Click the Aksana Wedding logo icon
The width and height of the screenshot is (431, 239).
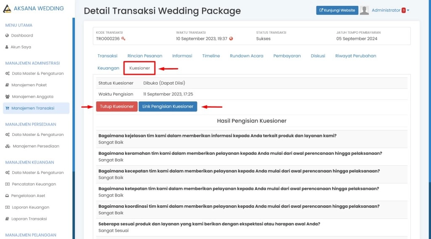pos(7,8)
